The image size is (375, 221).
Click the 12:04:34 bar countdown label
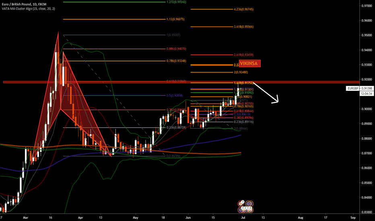tap(366, 94)
